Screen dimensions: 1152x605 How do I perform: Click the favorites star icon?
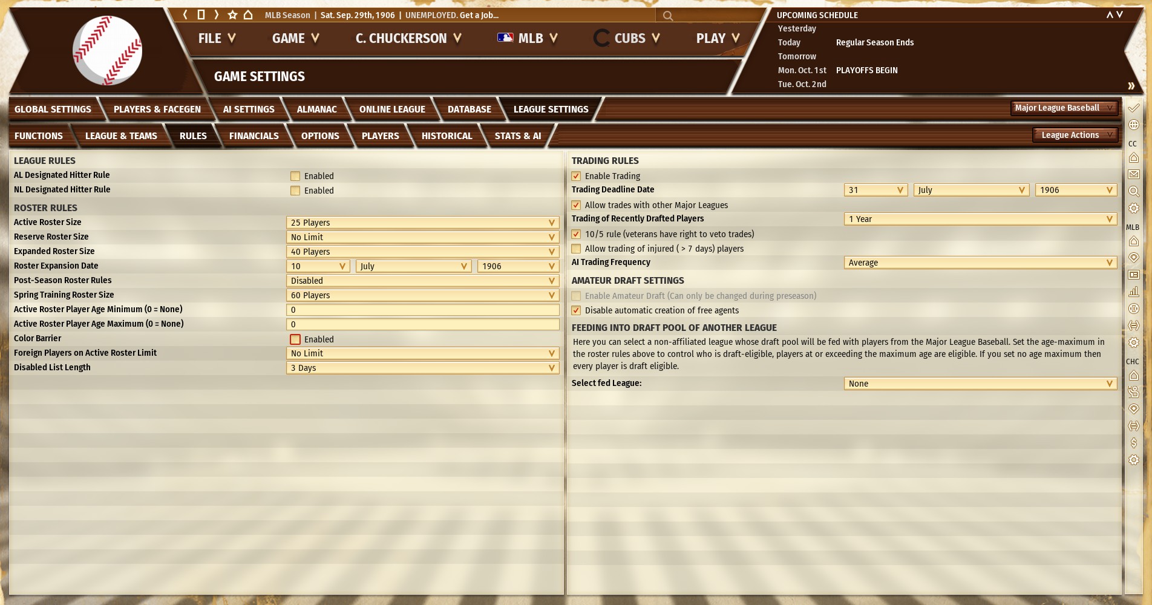click(232, 15)
